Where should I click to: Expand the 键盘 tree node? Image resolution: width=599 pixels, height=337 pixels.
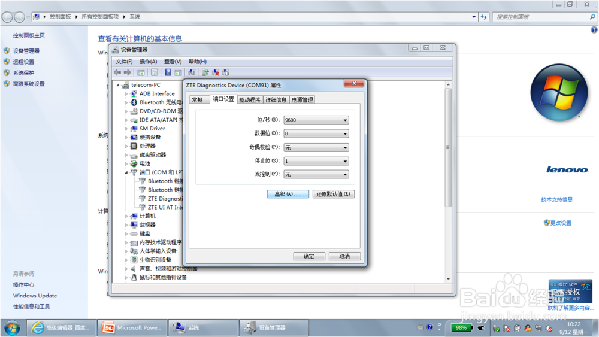tap(126, 233)
